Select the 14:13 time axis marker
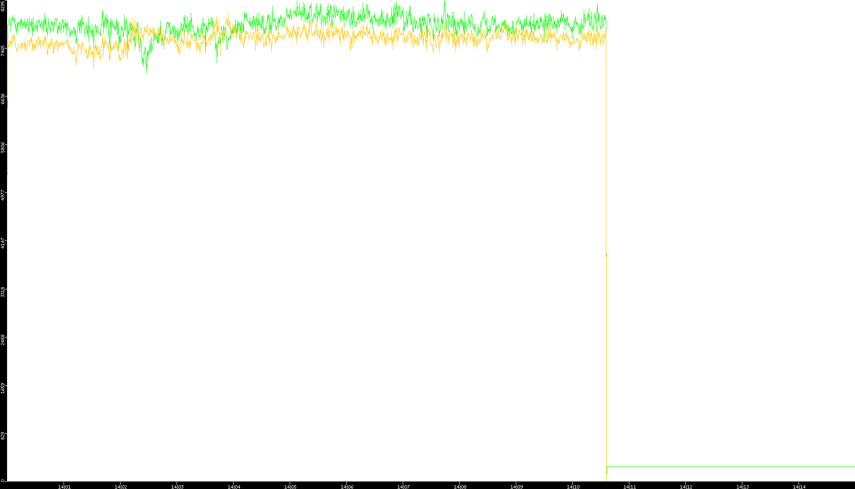Viewport: 855px width, 489px height. pos(742,487)
